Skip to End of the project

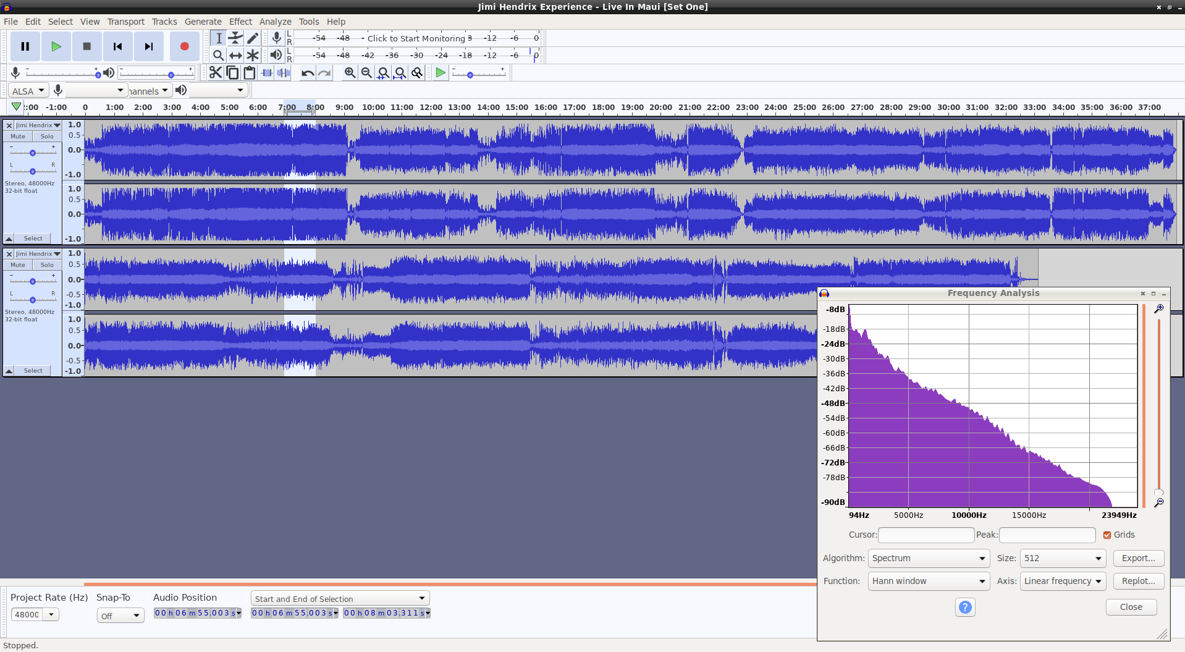pyautogui.click(x=149, y=46)
